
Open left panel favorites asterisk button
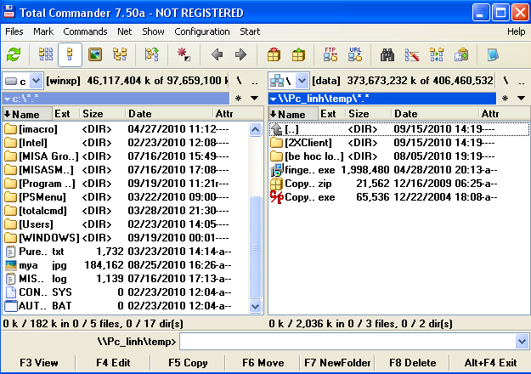pos(239,99)
